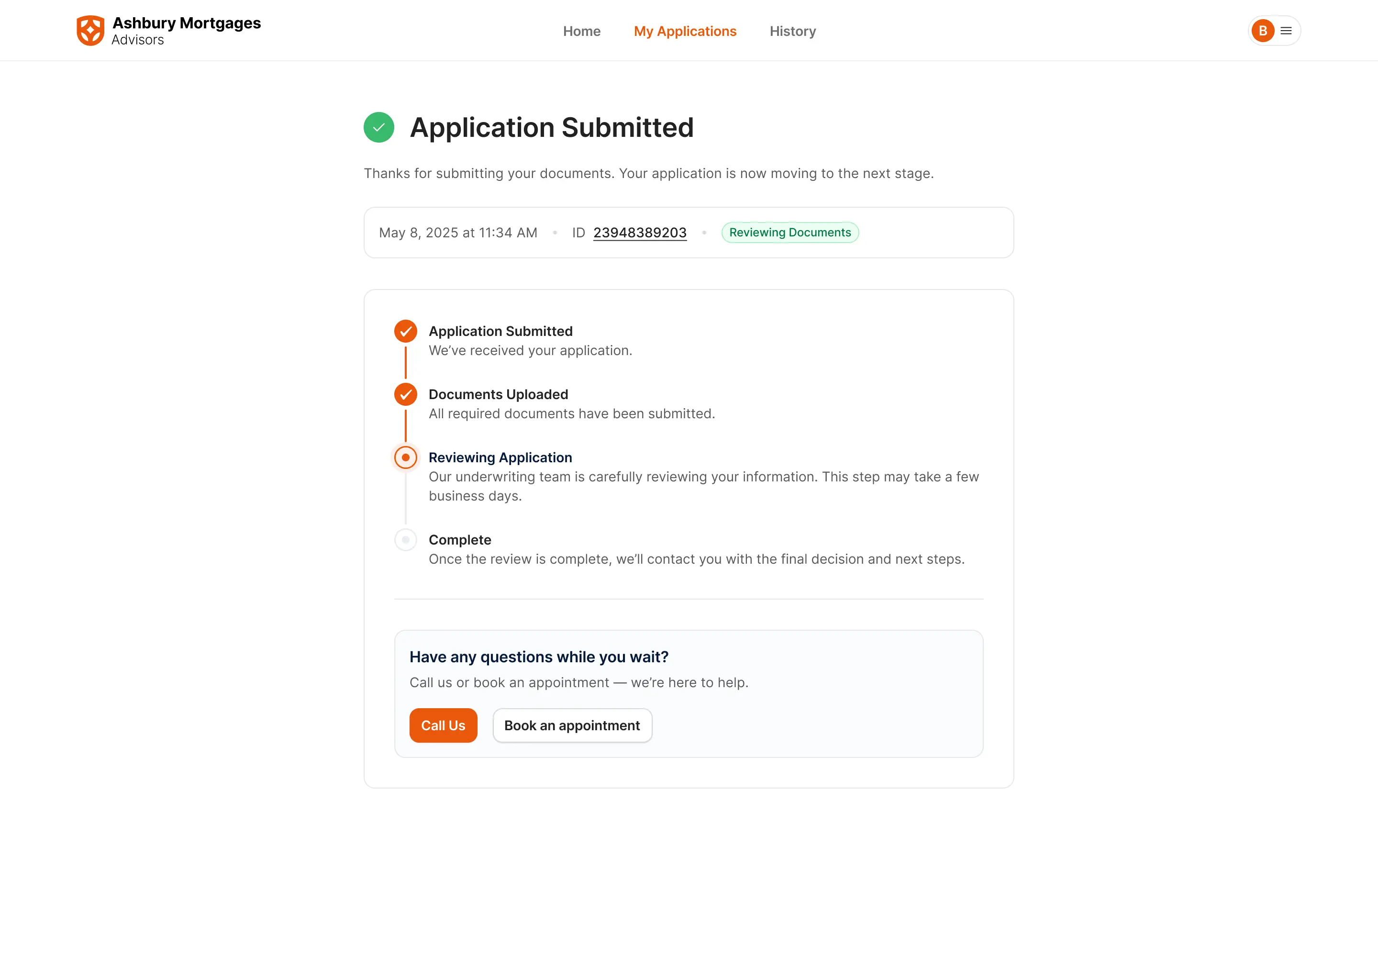Click the Application Submitted page heading
The height and width of the screenshot is (980, 1378).
[x=552, y=127]
